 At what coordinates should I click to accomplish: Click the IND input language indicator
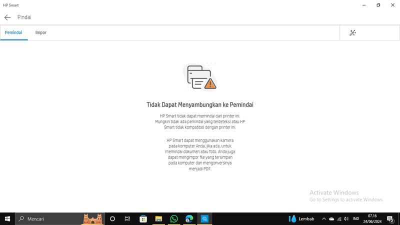pyautogui.click(x=356, y=219)
